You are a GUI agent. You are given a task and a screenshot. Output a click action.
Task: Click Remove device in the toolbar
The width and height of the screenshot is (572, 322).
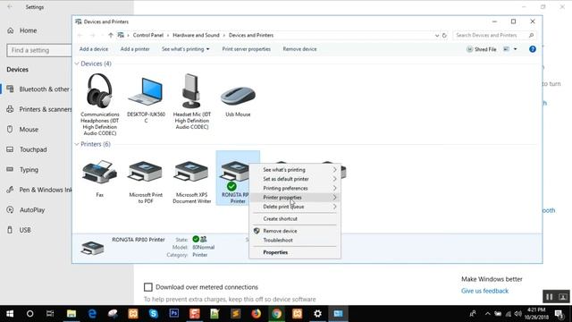[299, 49]
